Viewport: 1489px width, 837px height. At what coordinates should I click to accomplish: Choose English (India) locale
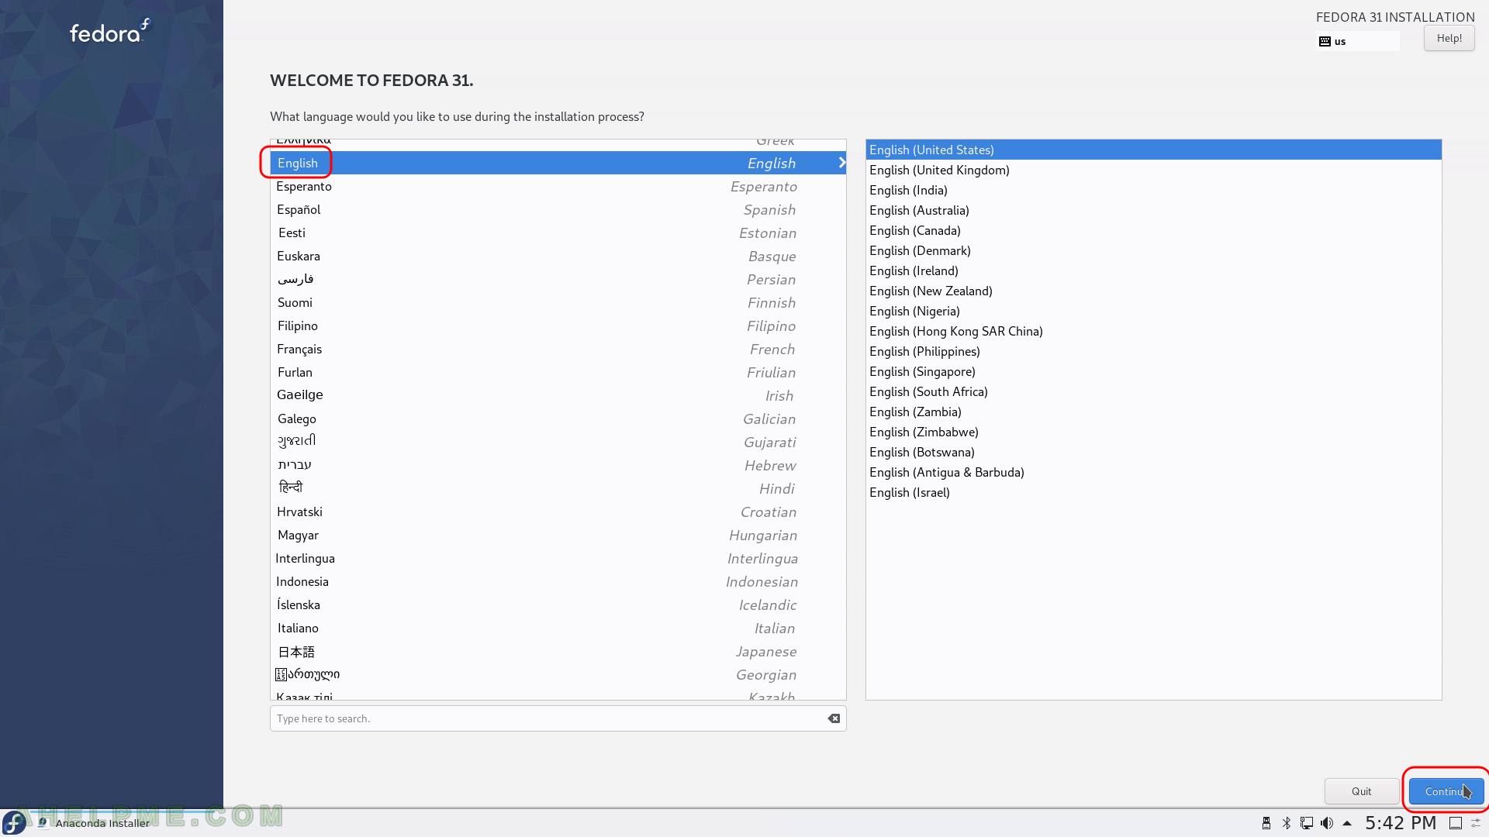tap(1153, 190)
